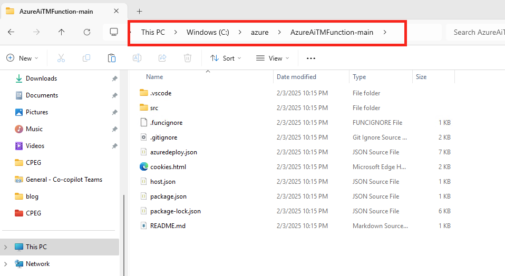The width and height of the screenshot is (505, 276).
Task: Go forward with the right arrow button
Action: pyautogui.click(x=36, y=32)
